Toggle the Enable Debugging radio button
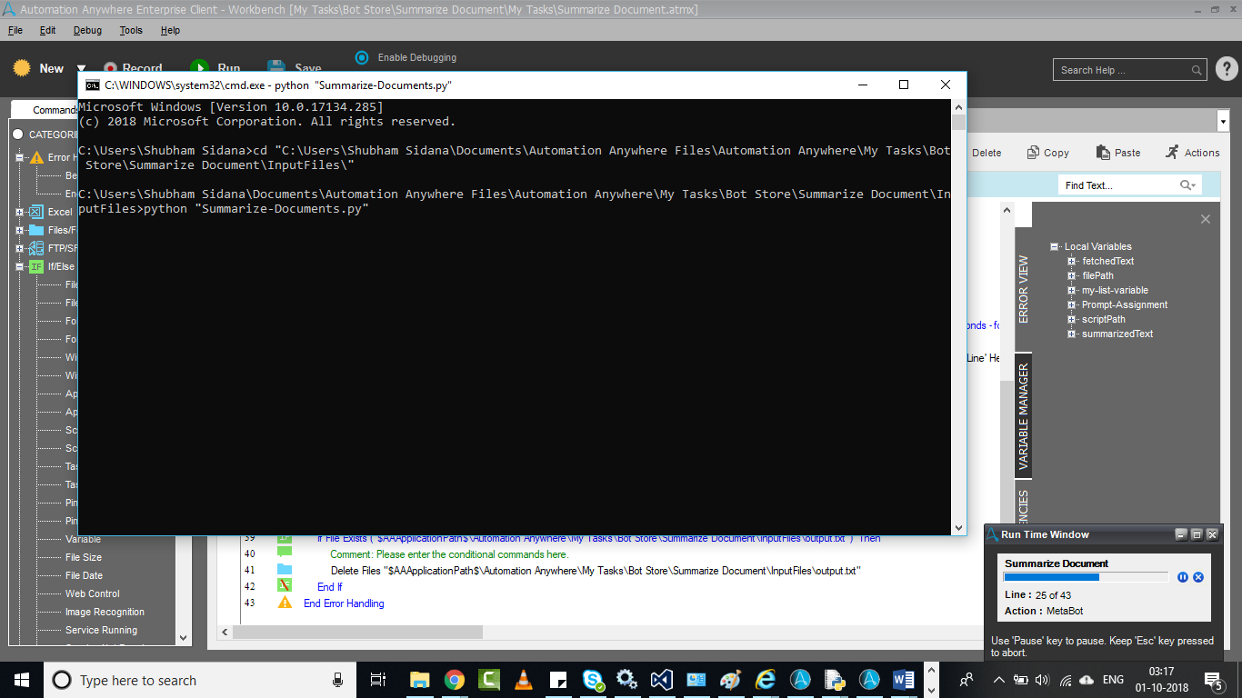 [362, 57]
